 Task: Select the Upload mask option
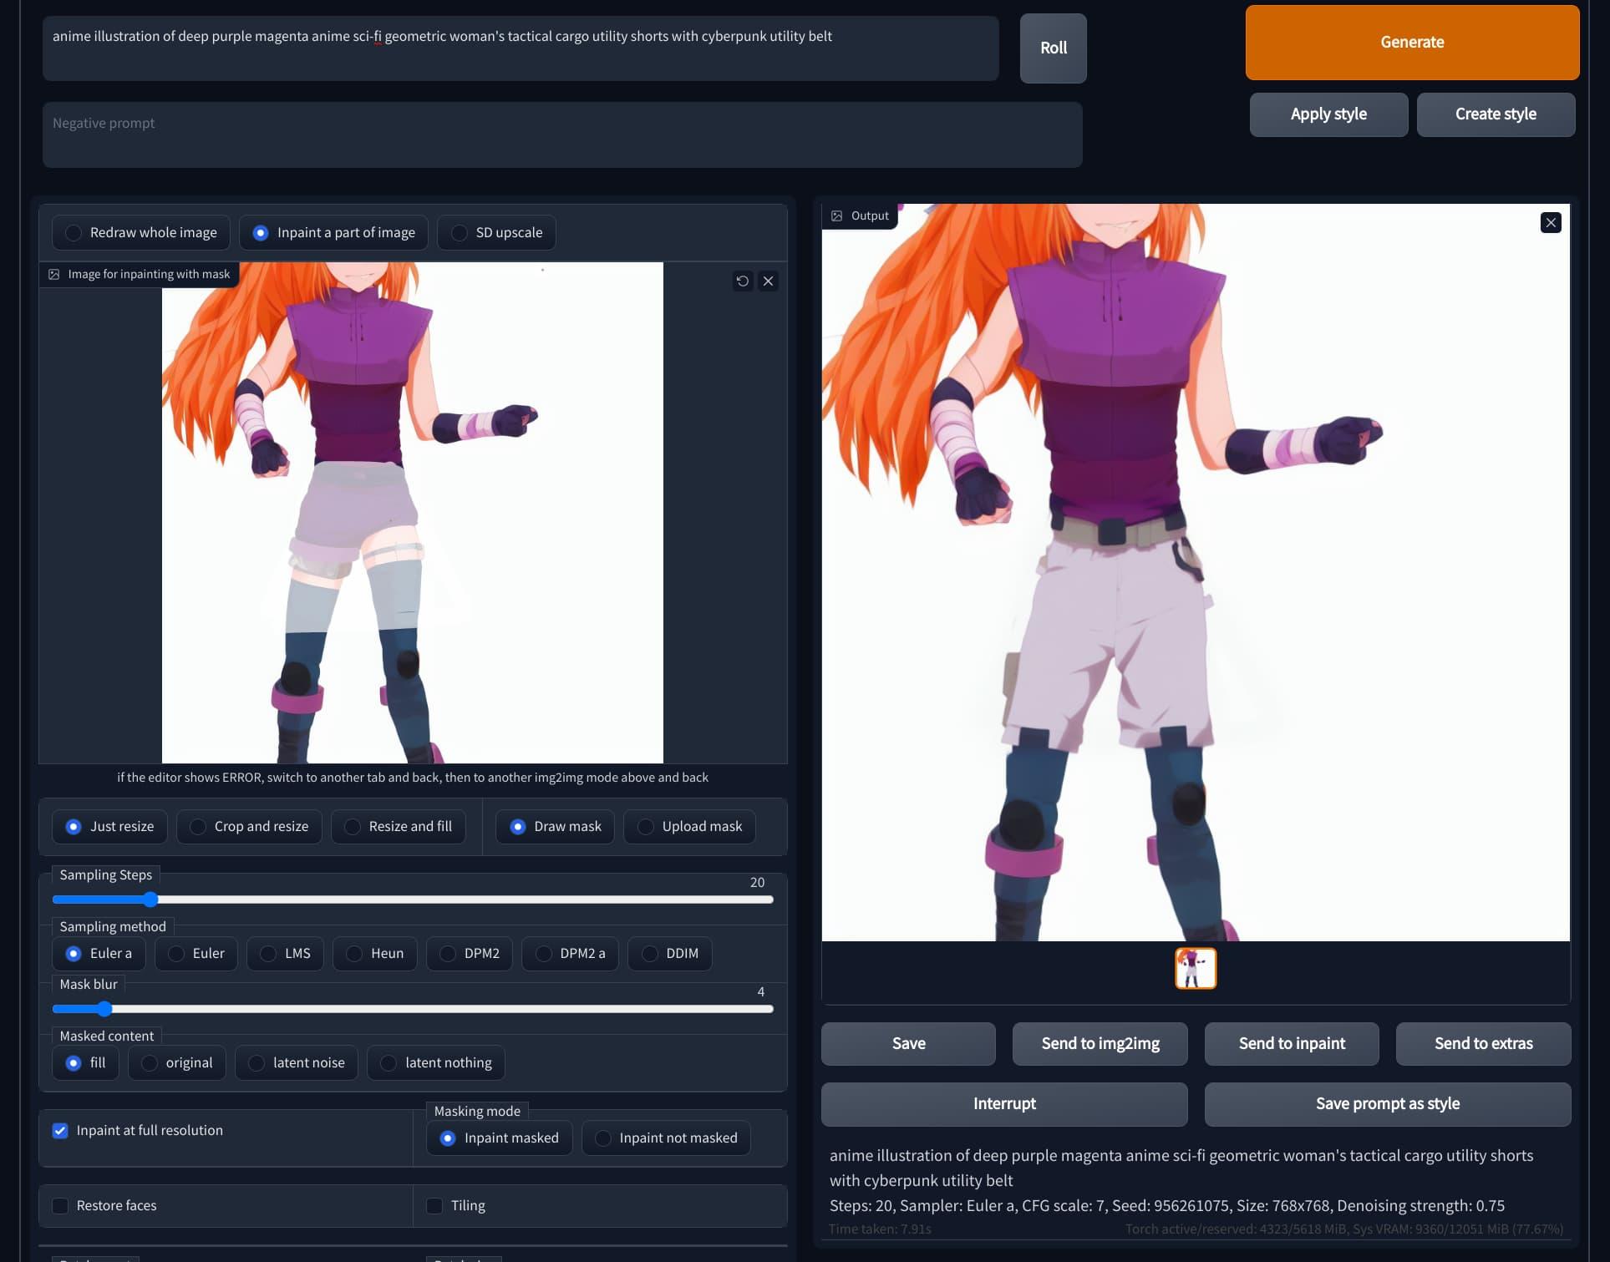pos(644,826)
